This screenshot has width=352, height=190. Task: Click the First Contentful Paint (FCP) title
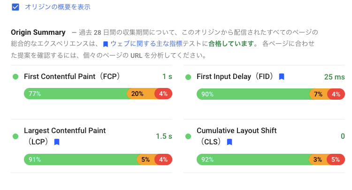pos(72,77)
